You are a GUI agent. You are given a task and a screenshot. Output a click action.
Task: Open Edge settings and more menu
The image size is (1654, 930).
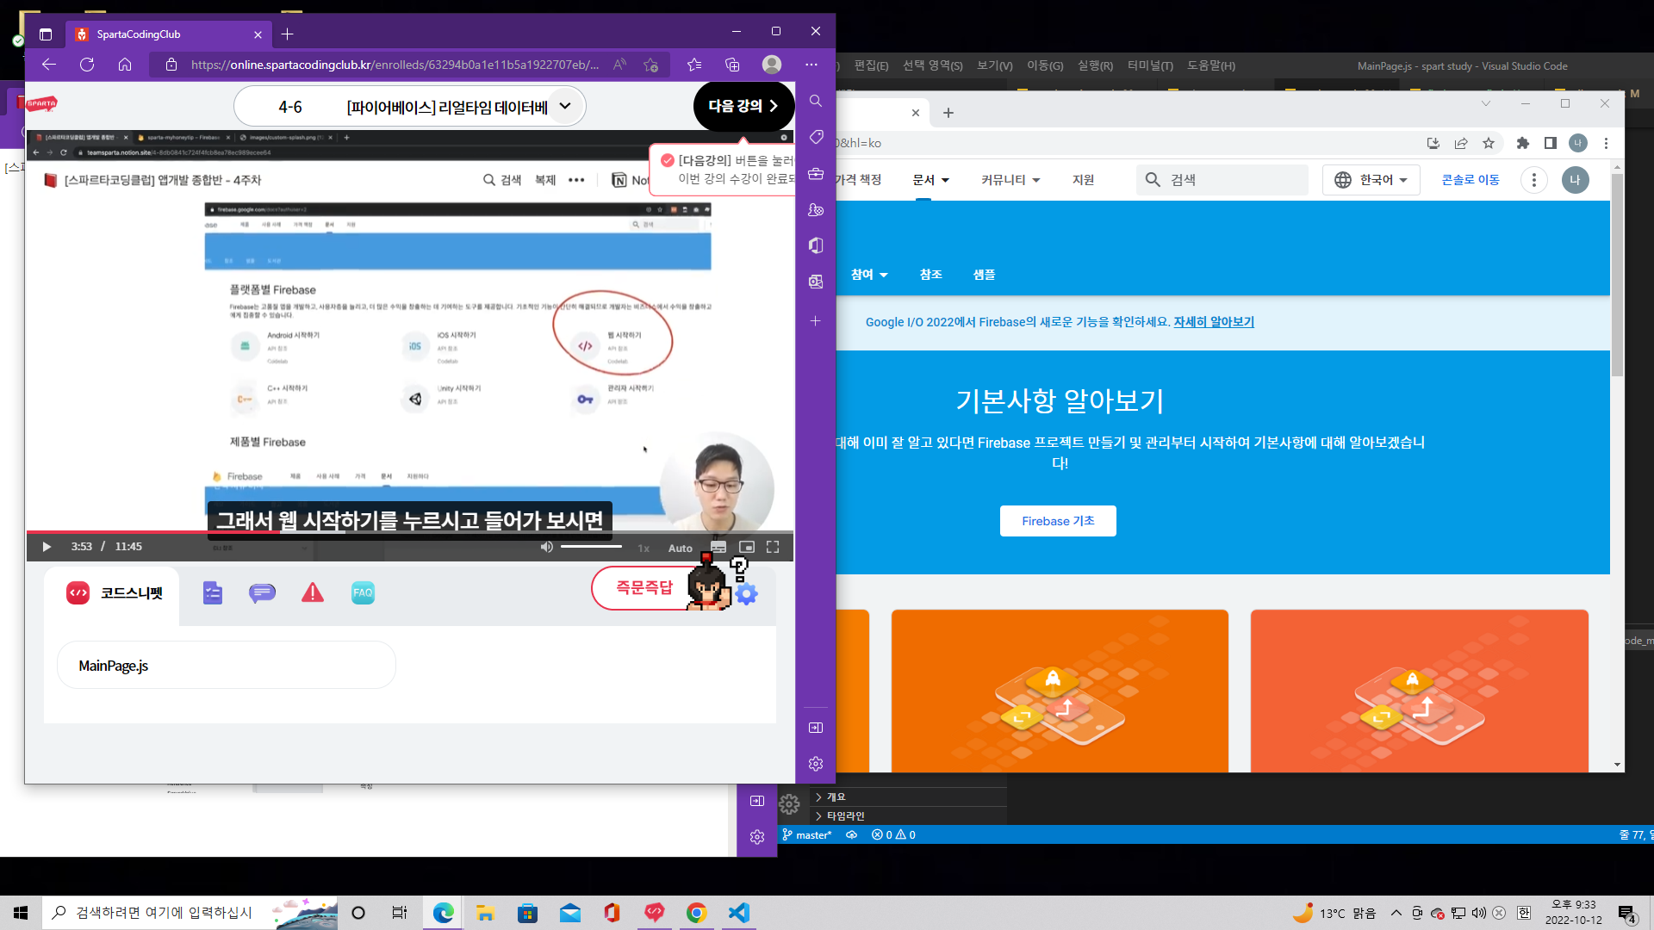[811, 65]
